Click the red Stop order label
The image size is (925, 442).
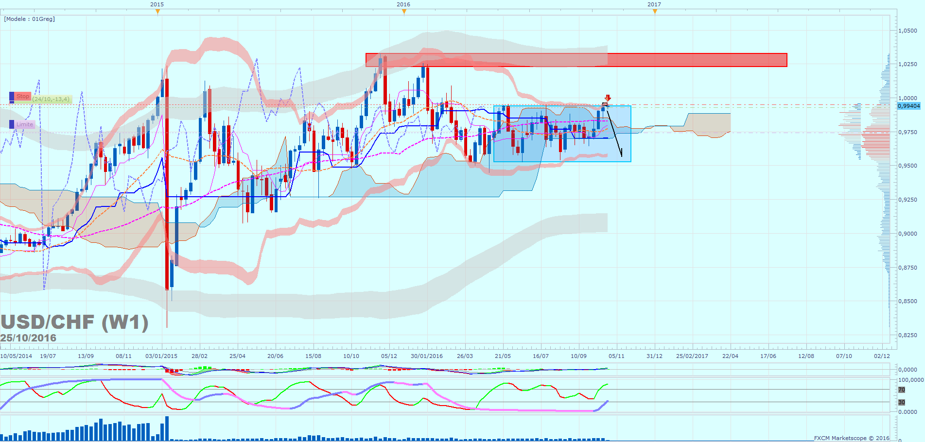click(x=23, y=97)
